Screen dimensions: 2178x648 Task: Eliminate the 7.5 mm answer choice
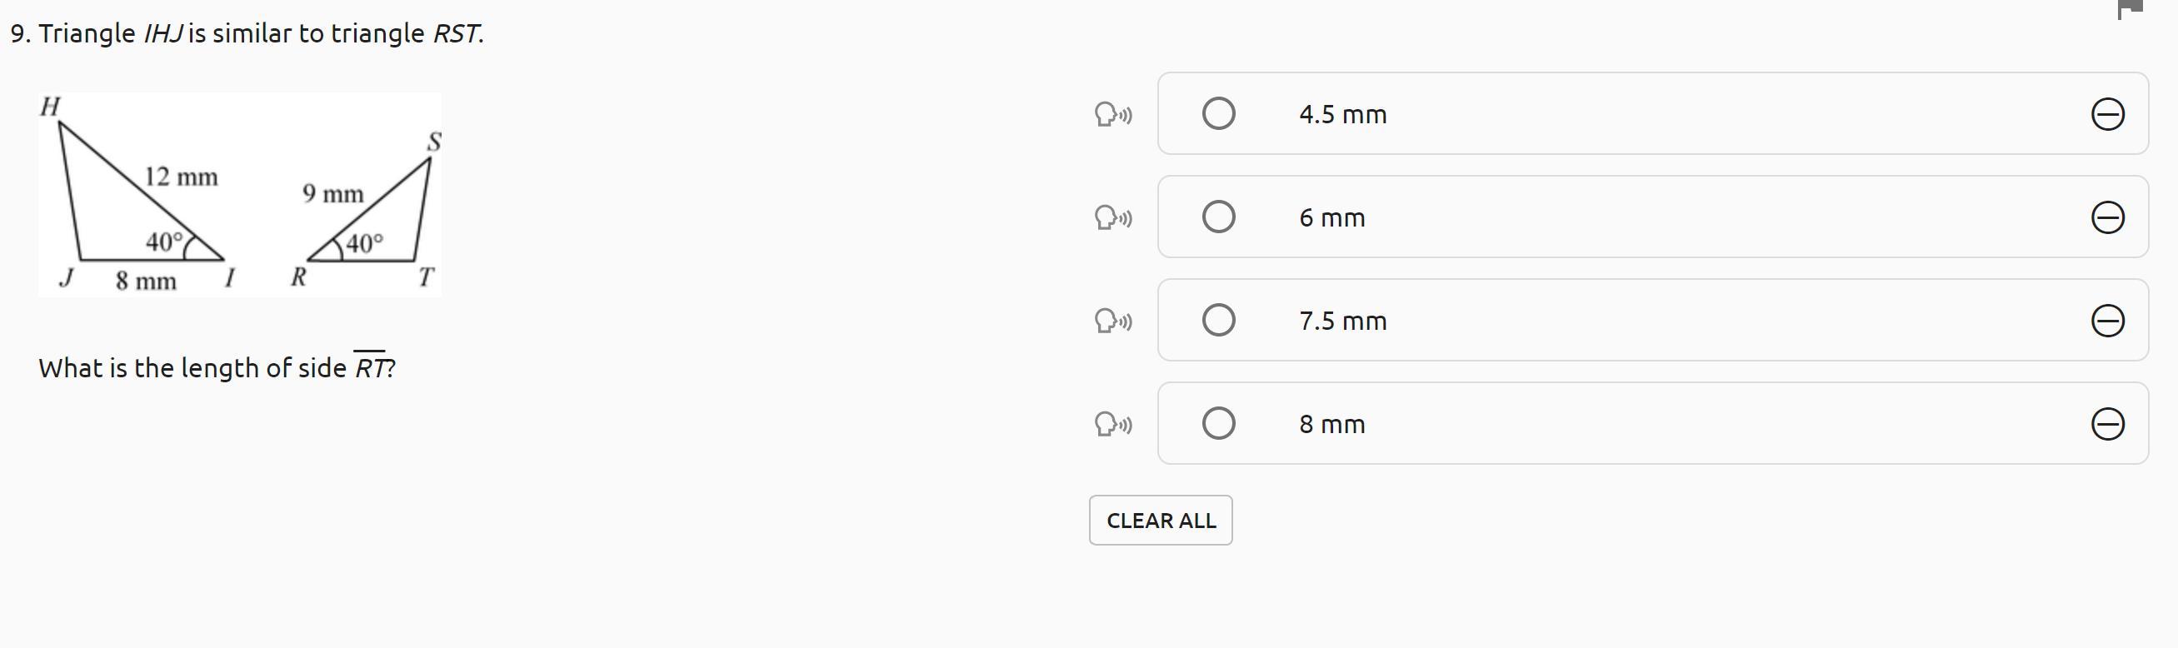[2107, 321]
